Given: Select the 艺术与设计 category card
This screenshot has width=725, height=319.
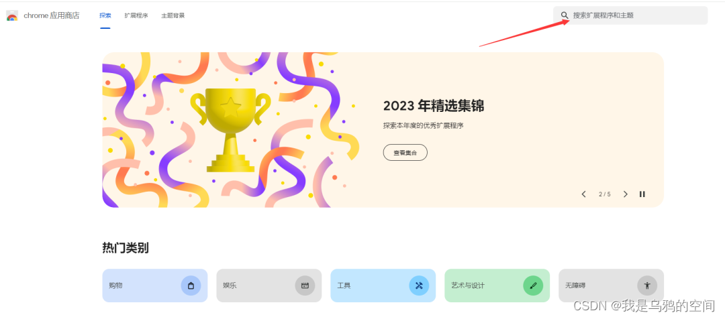Looking at the screenshot, I should [x=497, y=285].
